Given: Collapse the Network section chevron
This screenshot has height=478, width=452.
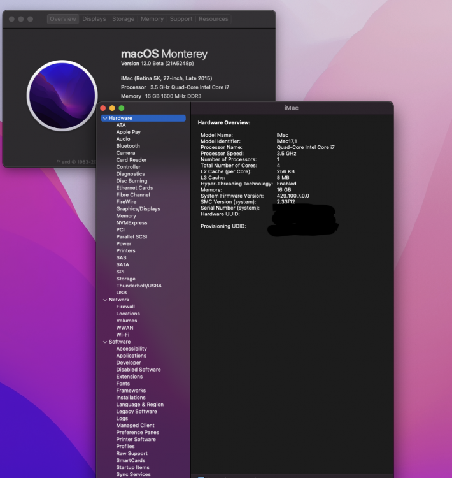Looking at the screenshot, I should pos(105,300).
